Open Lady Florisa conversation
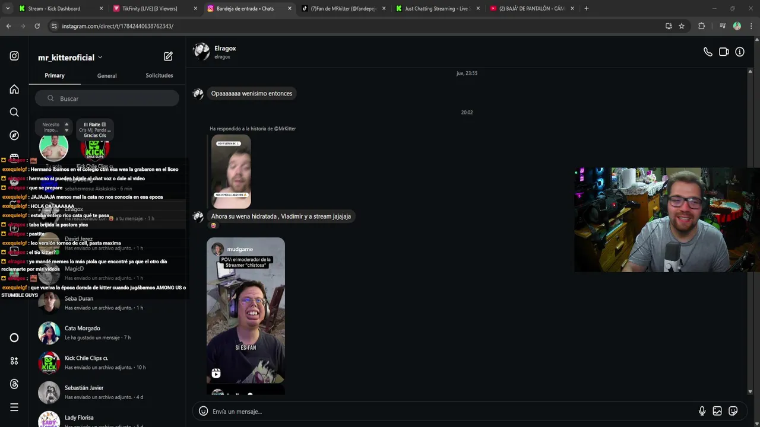760x427 pixels. tap(107, 418)
